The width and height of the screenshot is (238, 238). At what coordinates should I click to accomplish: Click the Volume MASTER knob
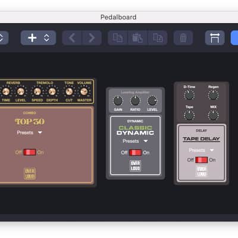84,92
